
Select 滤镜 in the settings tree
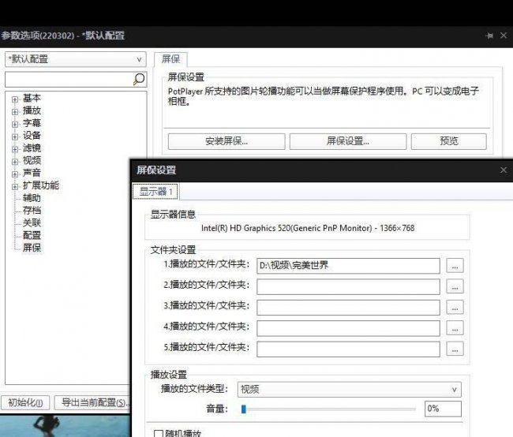(x=32, y=148)
